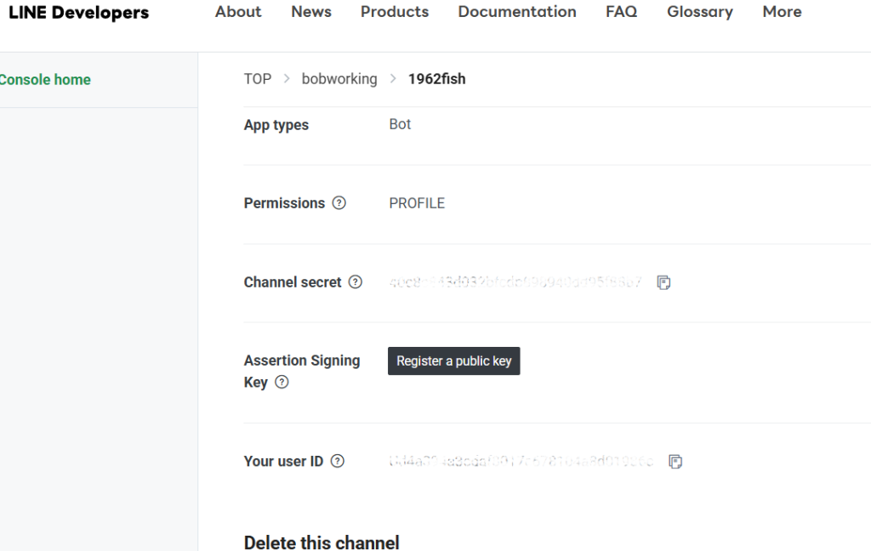The width and height of the screenshot is (871, 551).
Task: Select the blurred user ID text
Action: click(521, 461)
